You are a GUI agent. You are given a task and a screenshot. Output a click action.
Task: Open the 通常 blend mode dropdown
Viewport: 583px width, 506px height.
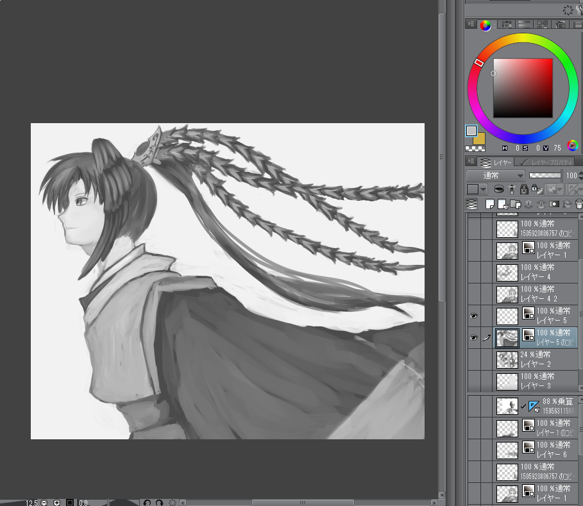coord(495,176)
